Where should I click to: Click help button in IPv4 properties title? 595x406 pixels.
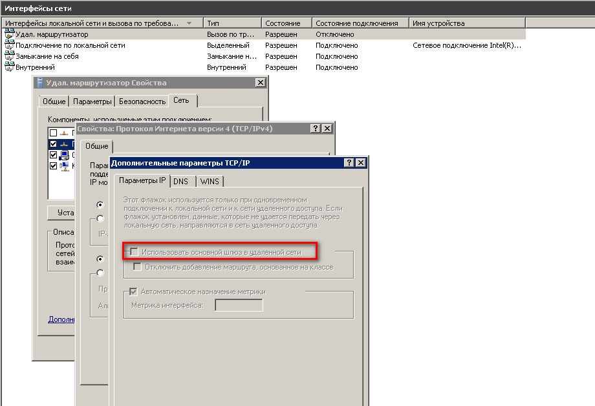(316, 129)
